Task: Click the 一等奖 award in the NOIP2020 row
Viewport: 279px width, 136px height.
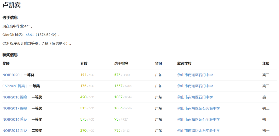Action: click(29, 75)
